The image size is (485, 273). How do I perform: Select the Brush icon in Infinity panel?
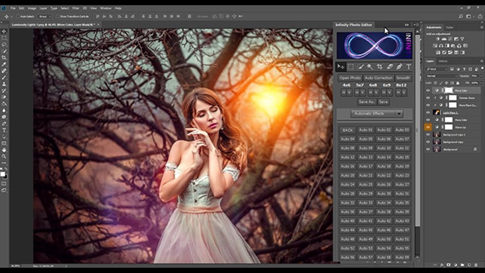pos(360,67)
